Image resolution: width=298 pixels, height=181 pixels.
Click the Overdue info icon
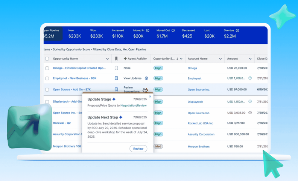(237, 31)
